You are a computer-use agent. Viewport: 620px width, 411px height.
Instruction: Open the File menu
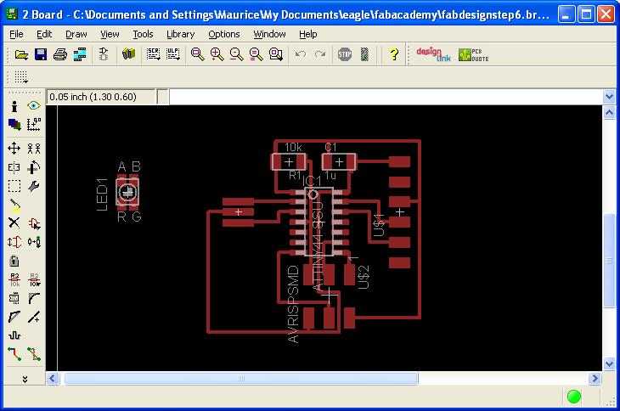pos(16,34)
